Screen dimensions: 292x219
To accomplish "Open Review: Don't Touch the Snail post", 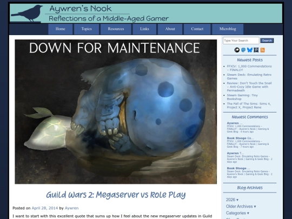I will click(249, 87).
